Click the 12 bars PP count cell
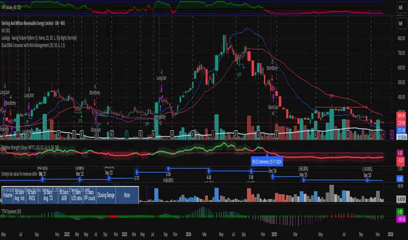 click(90, 195)
